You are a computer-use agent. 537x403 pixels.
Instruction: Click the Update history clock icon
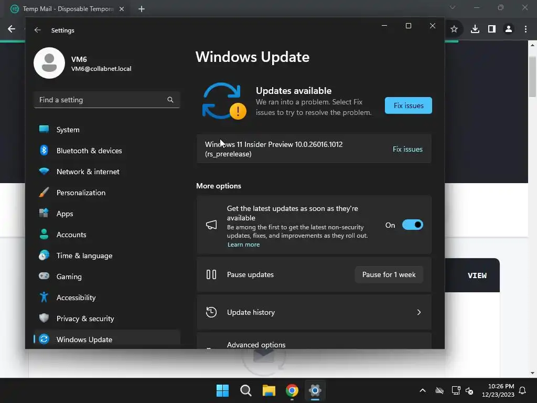pos(211,312)
